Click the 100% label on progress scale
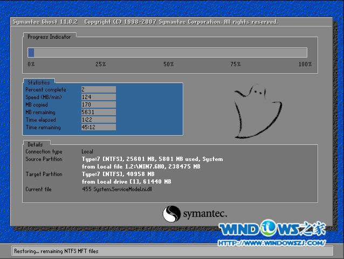This screenshot has height=259, width=344. [305, 64]
